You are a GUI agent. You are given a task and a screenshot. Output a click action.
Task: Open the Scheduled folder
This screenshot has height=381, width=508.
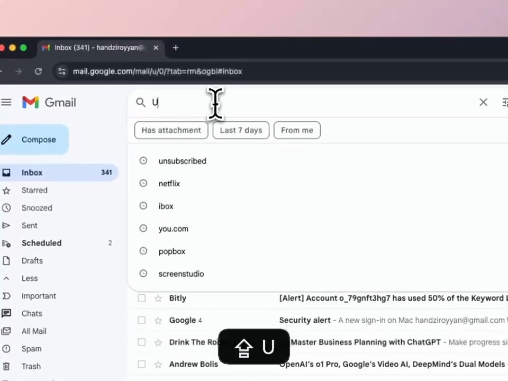coord(41,243)
